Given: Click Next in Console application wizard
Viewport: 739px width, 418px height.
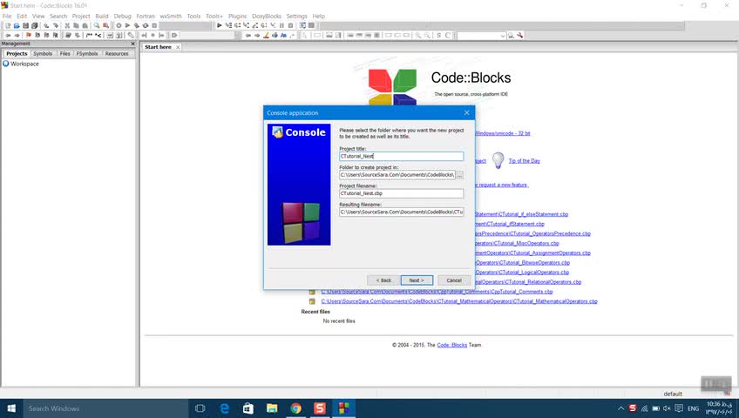Looking at the screenshot, I should [417, 280].
